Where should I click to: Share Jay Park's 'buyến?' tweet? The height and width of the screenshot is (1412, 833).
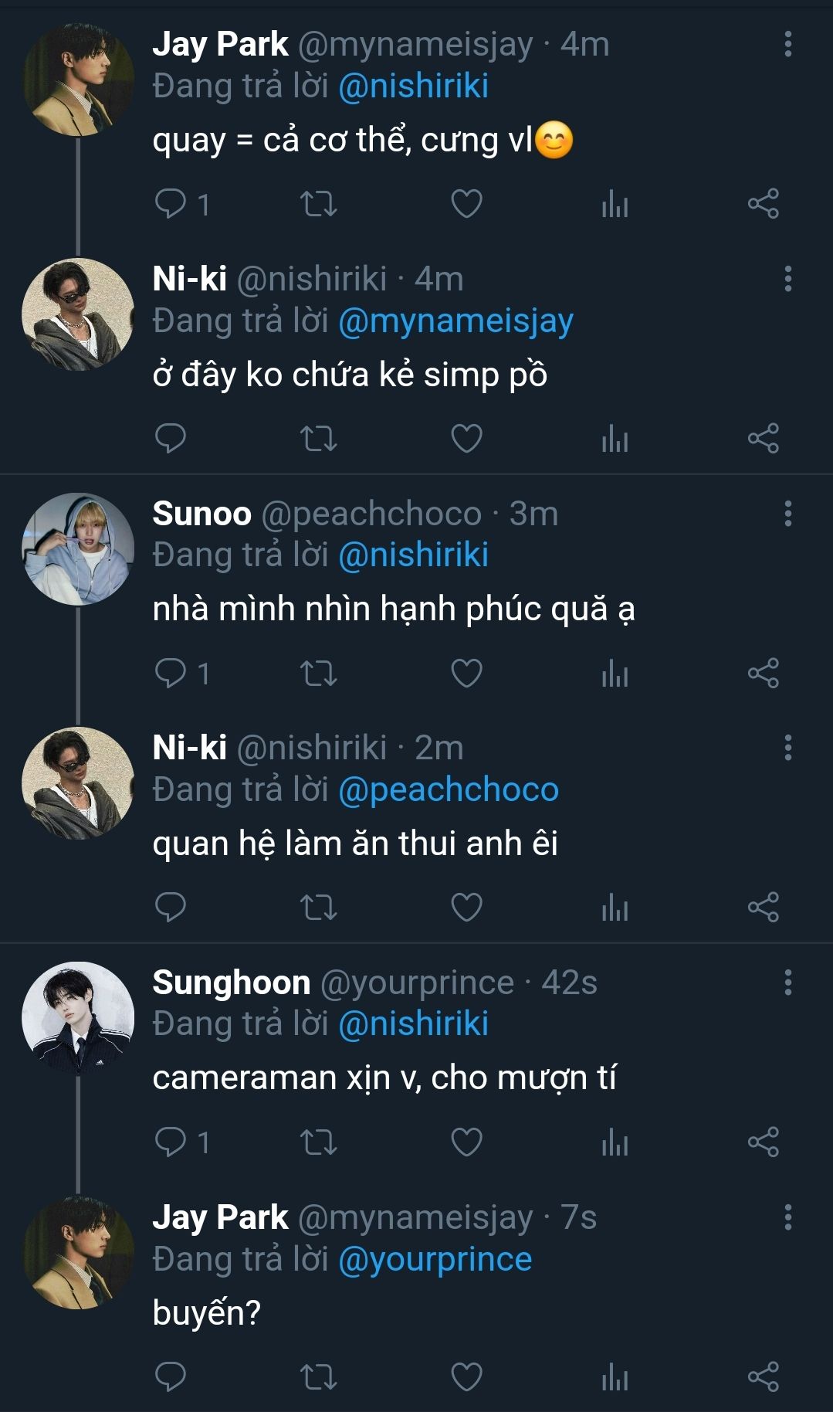coord(763,1376)
